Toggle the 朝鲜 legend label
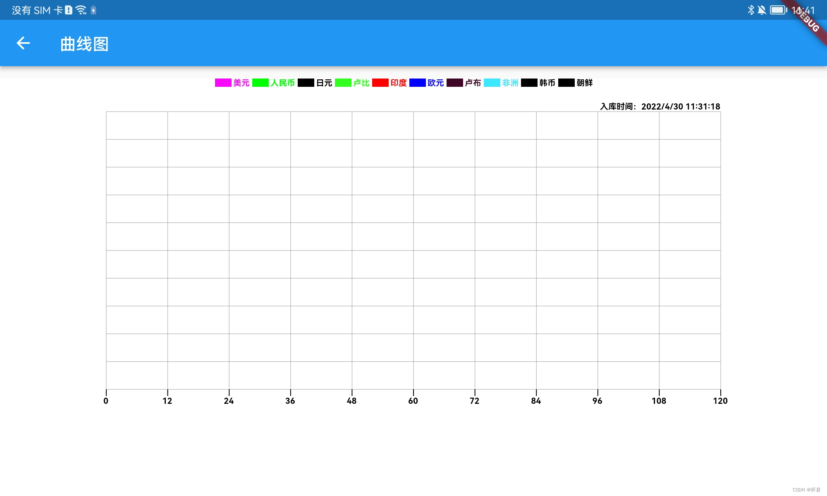Screen dimensions: 827x496 point(585,83)
